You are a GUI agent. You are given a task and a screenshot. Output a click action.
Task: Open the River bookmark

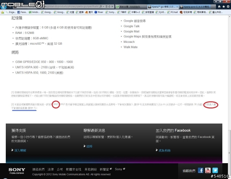click(x=99, y=12)
